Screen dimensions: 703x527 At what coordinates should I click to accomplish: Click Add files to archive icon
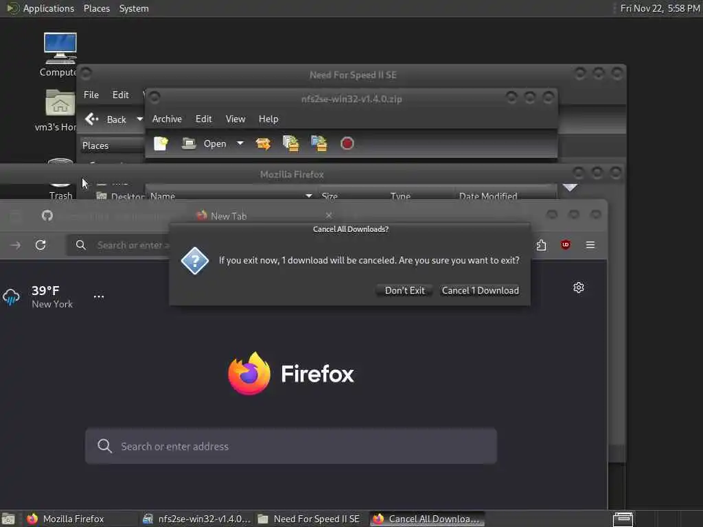(x=291, y=143)
